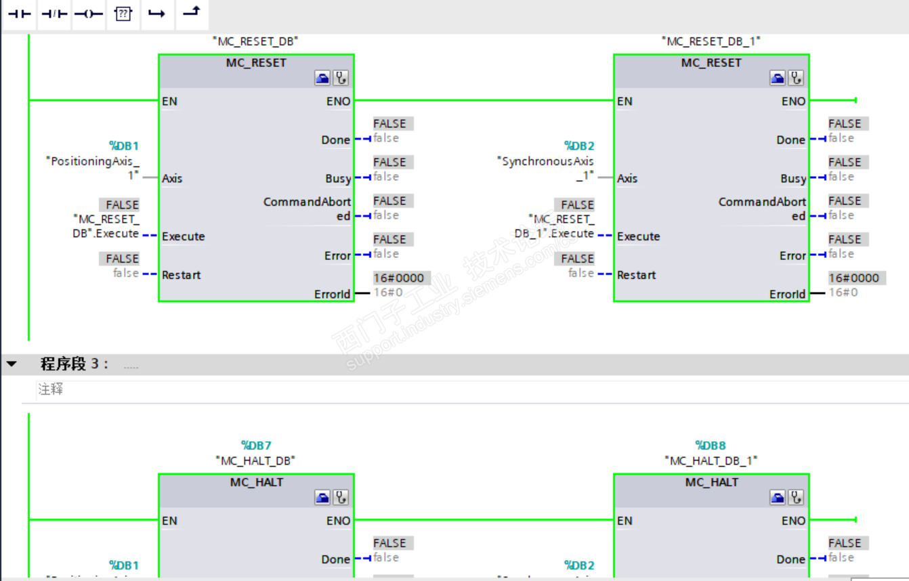Click the Restart pin on MC_RESET_DB block
This screenshot has width=909, height=581.
tap(181, 275)
